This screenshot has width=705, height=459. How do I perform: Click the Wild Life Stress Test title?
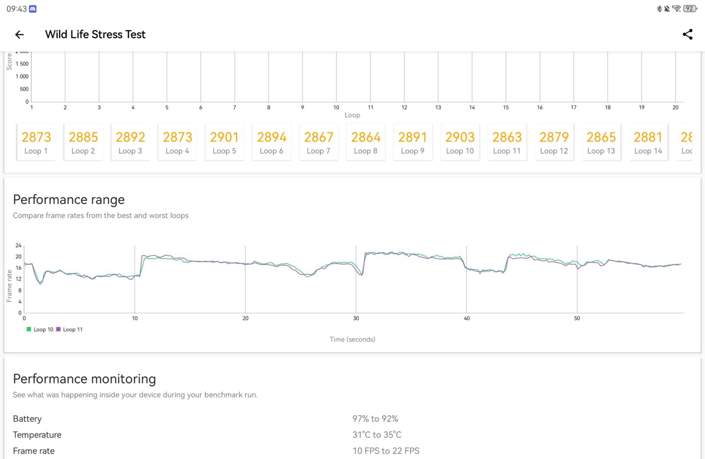click(x=95, y=34)
